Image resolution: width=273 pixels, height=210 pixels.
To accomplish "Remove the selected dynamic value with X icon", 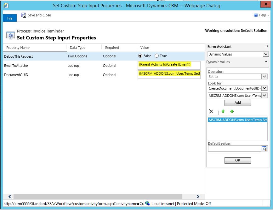I will (211, 111).
